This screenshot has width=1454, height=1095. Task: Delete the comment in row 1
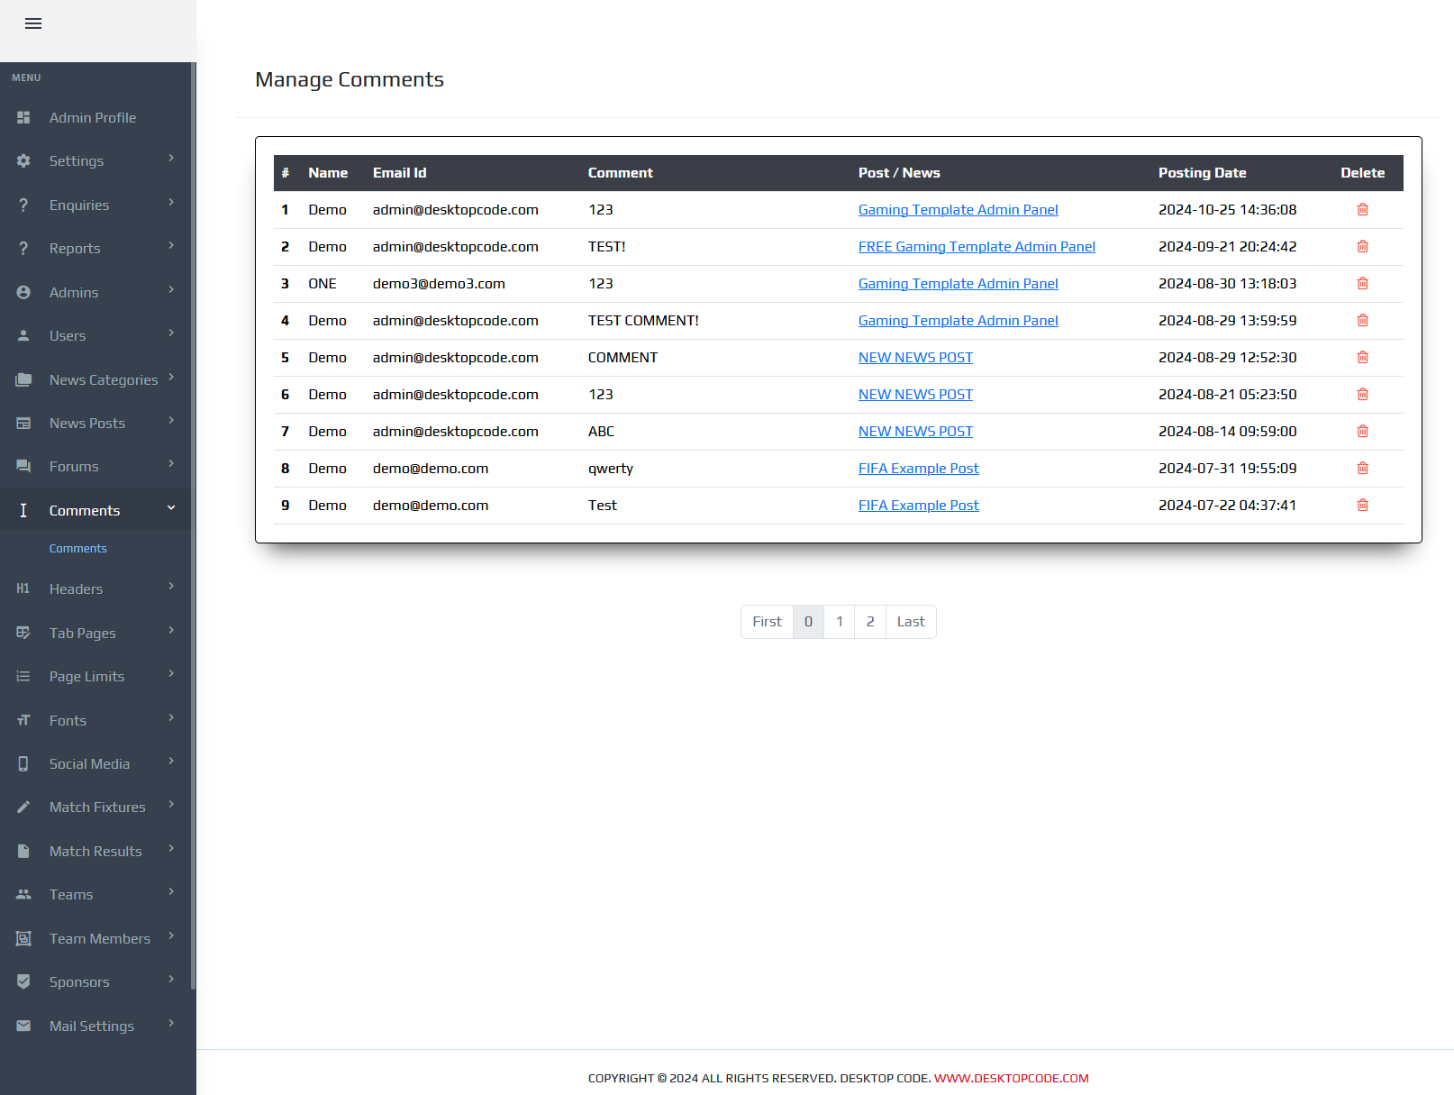1362,210
